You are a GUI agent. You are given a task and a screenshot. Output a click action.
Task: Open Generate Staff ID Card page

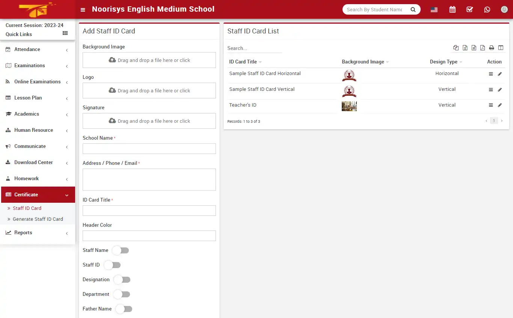coord(38,219)
